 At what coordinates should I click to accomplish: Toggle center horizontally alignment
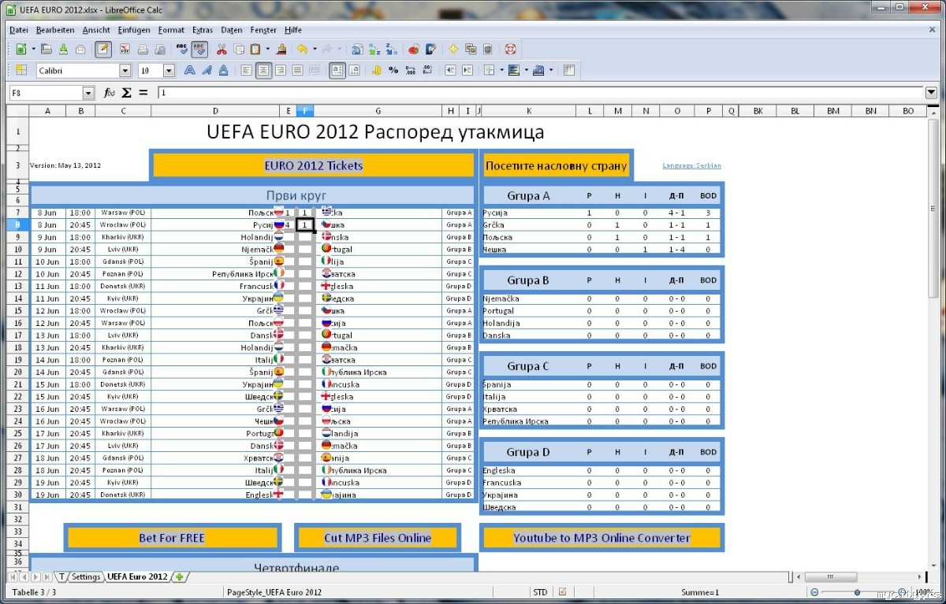pos(263,70)
